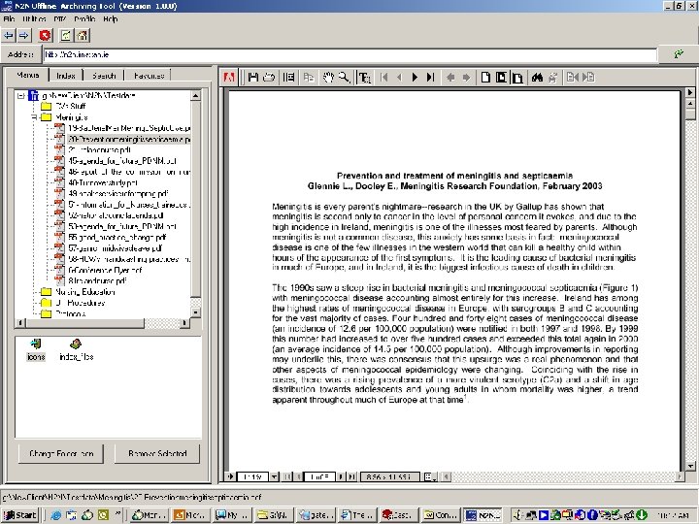Click Go to next view arrow
This screenshot has width=699, height=524.
click(466, 78)
